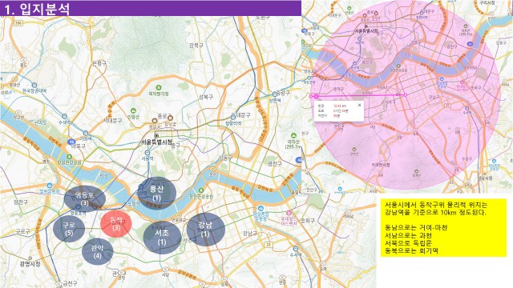This screenshot has width=513, height=288.
Task: Click the 과천시청 label in pink circle
Action: pyautogui.click(x=381, y=165)
